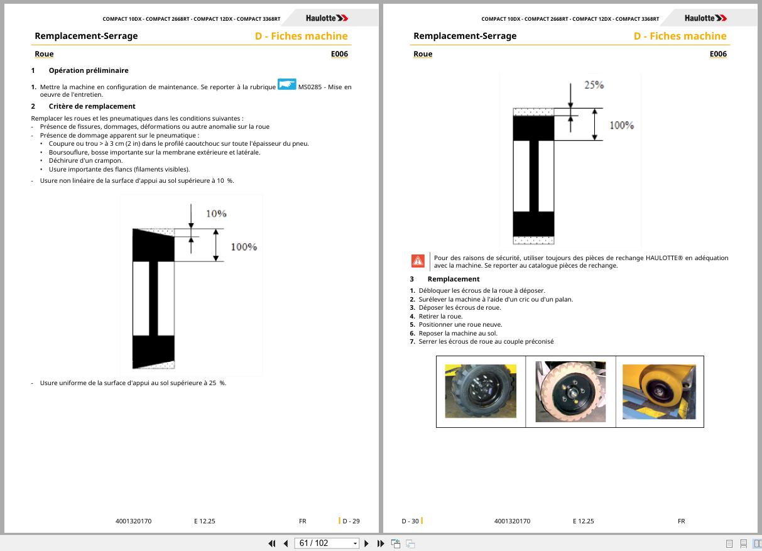Click 'Retirer la roue.' step

440,316
